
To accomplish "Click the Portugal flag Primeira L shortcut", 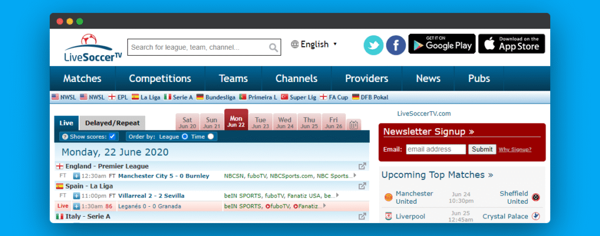I will point(243,97).
